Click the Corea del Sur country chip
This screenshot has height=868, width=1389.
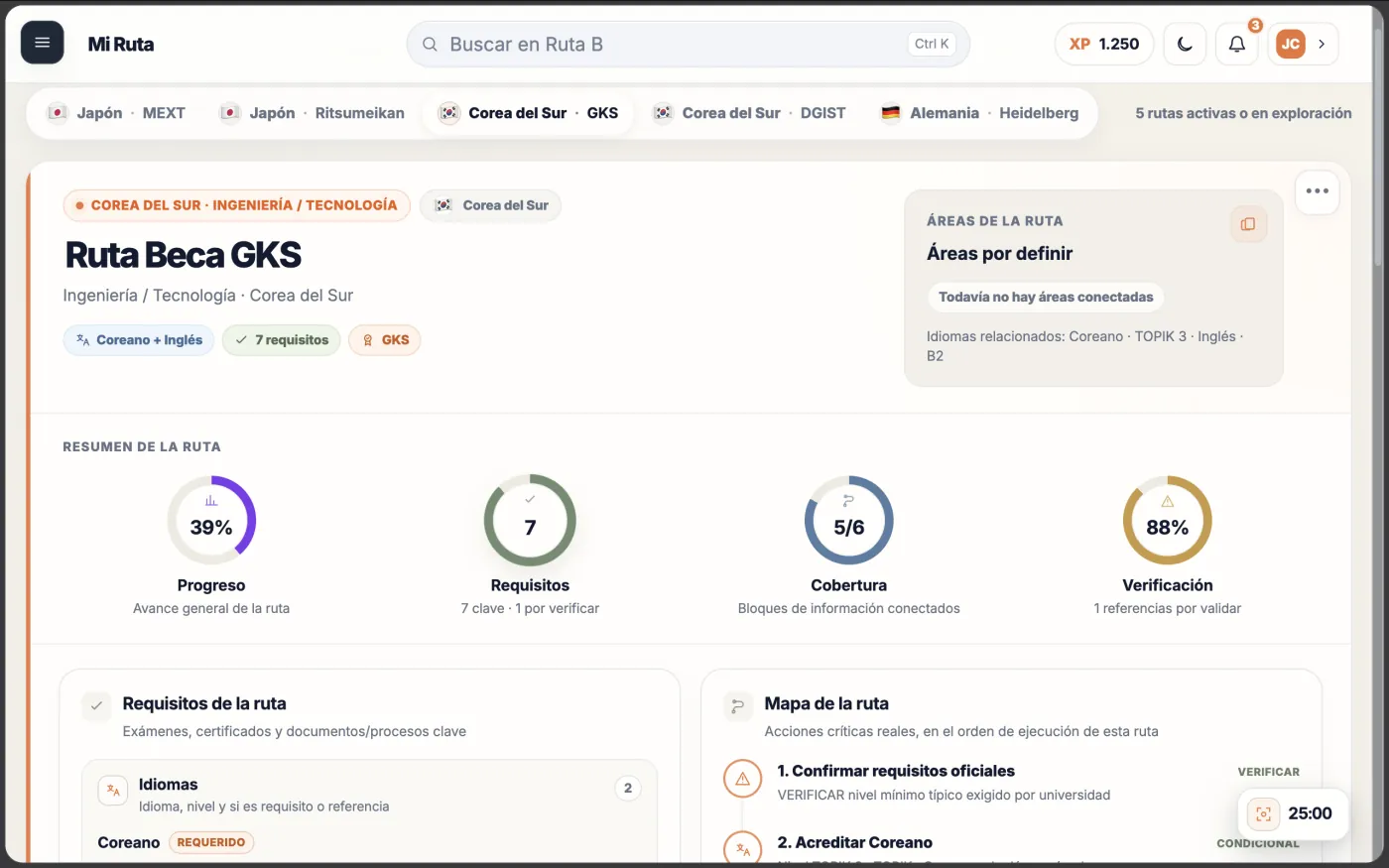point(491,205)
